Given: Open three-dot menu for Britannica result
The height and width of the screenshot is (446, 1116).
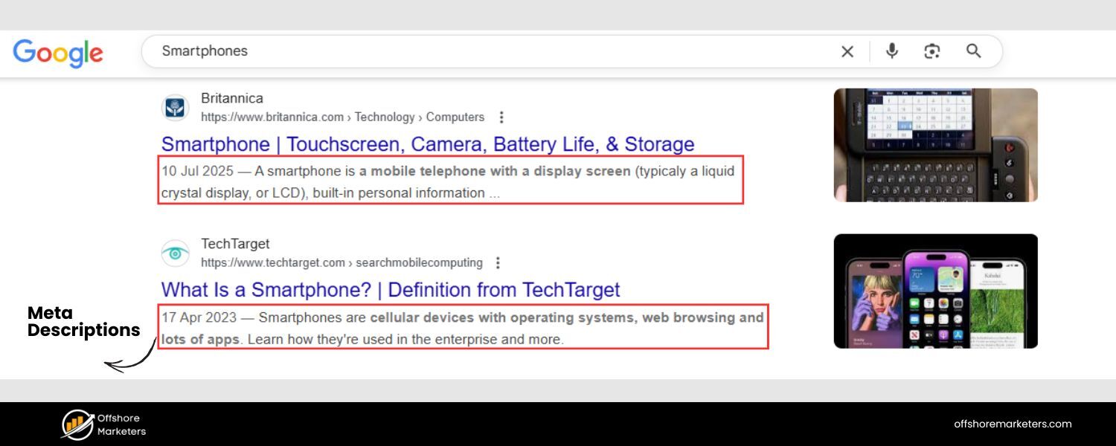Looking at the screenshot, I should point(501,117).
